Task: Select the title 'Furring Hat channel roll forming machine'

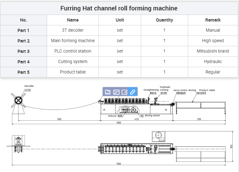Action: 119,8
